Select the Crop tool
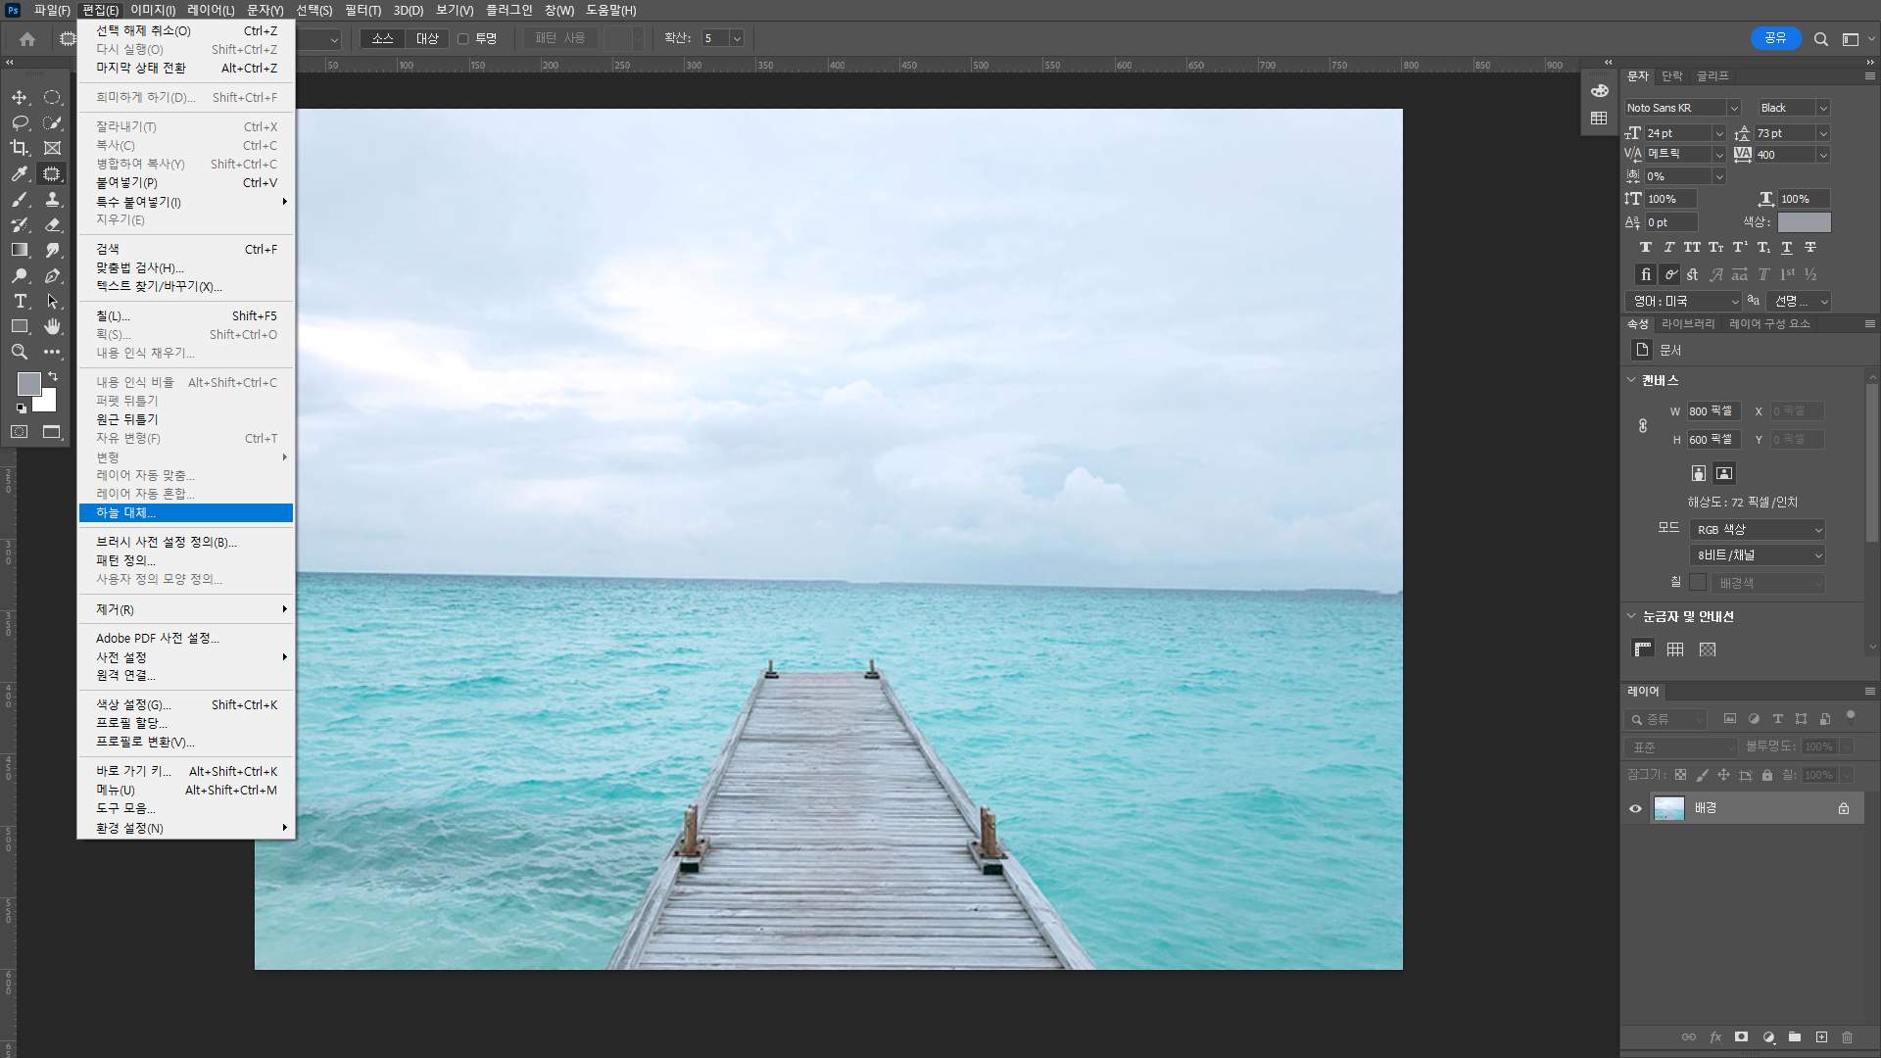Screen dimensions: 1881x1058 [20, 148]
